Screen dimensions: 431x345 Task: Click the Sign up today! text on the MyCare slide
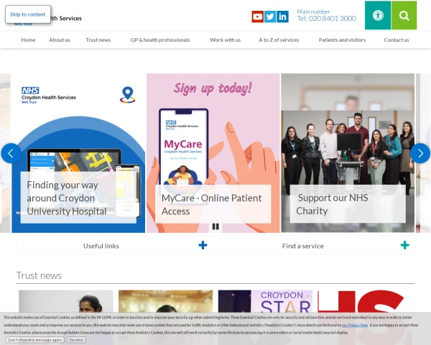[213, 88]
